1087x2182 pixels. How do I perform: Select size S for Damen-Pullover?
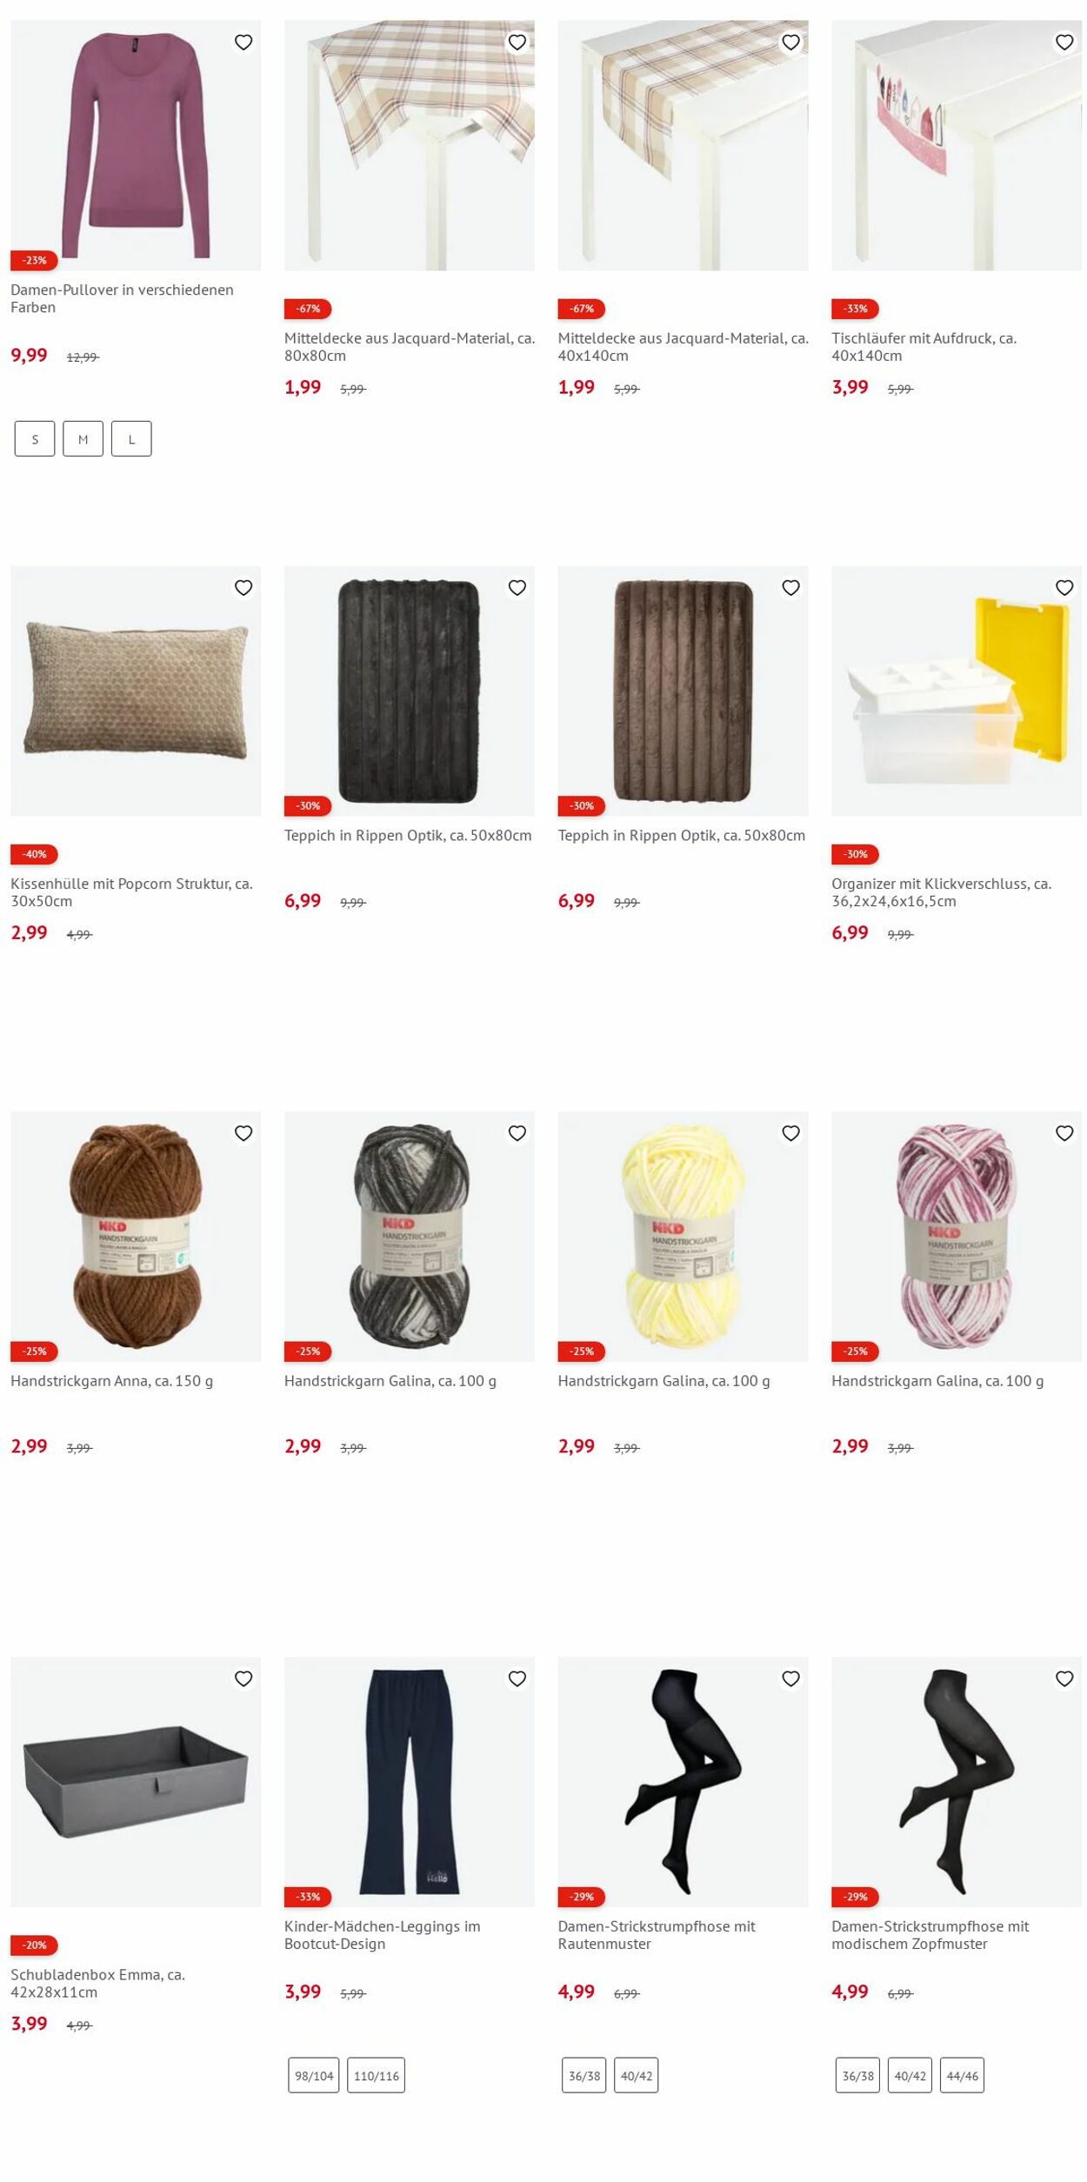[x=35, y=439]
